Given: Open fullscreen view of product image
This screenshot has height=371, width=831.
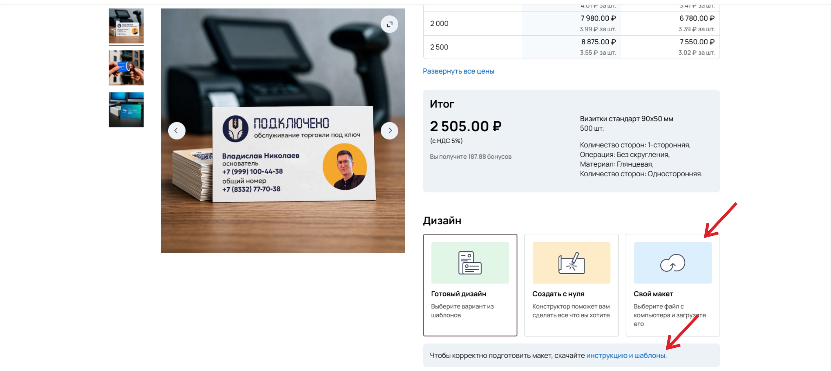Looking at the screenshot, I should point(389,24).
